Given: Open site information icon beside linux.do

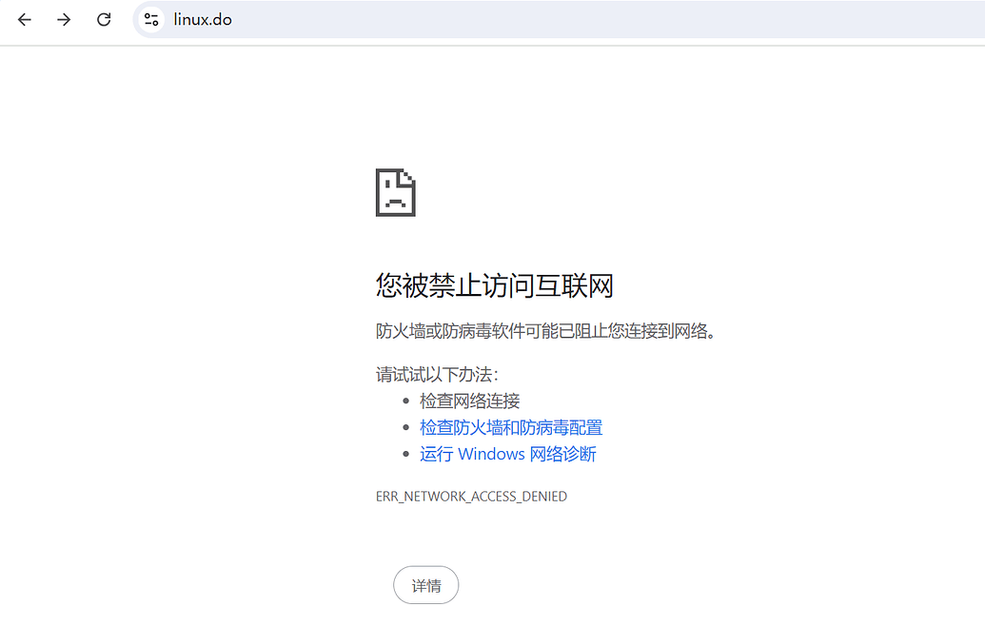Looking at the screenshot, I should pyautogui.click(x=151, y=19).
